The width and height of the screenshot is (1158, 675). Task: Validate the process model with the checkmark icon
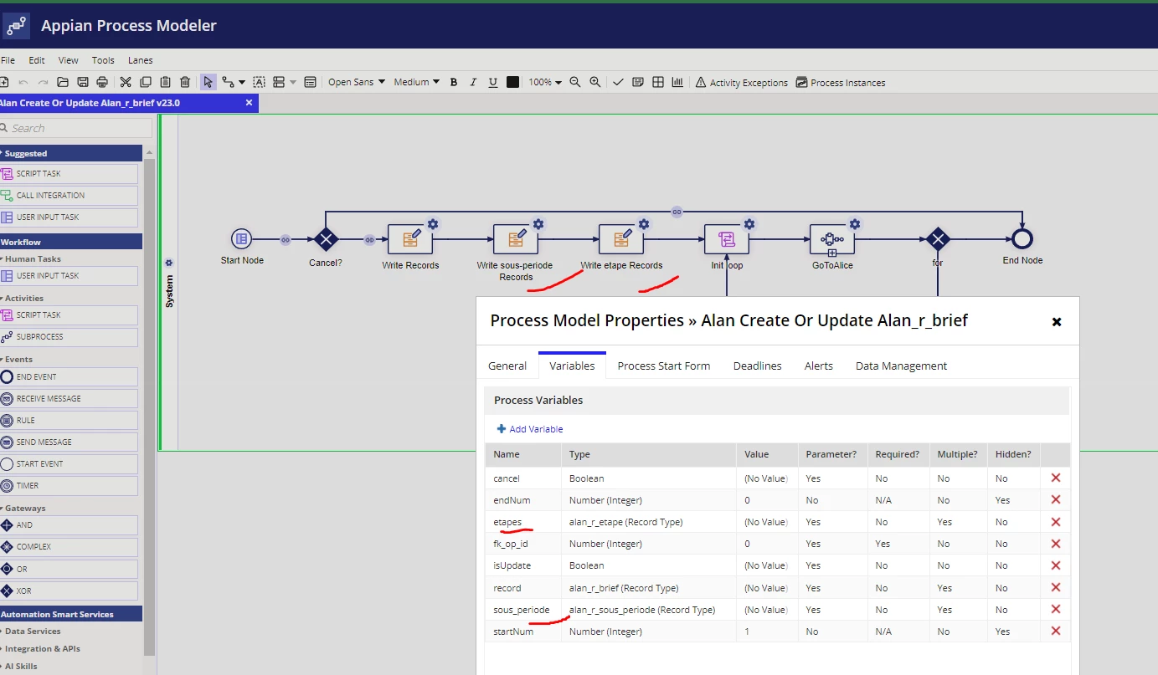coord(618,82)
